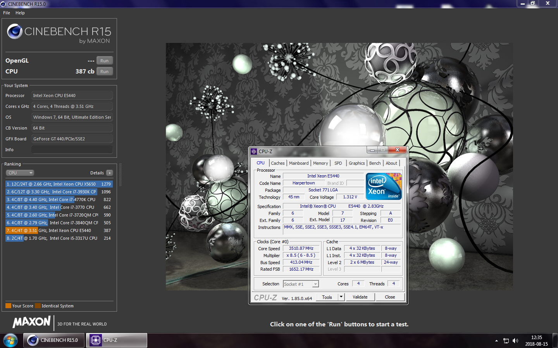This screenshot has height=348, width=558.
Task: Click the Code Name field Harpertown
Action: 304,183
